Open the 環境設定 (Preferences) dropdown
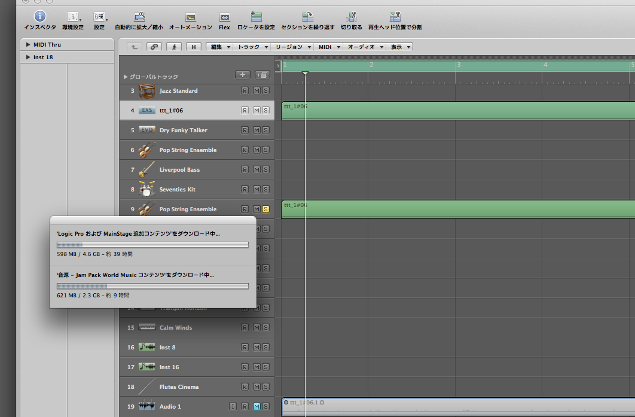 [73, 18]
